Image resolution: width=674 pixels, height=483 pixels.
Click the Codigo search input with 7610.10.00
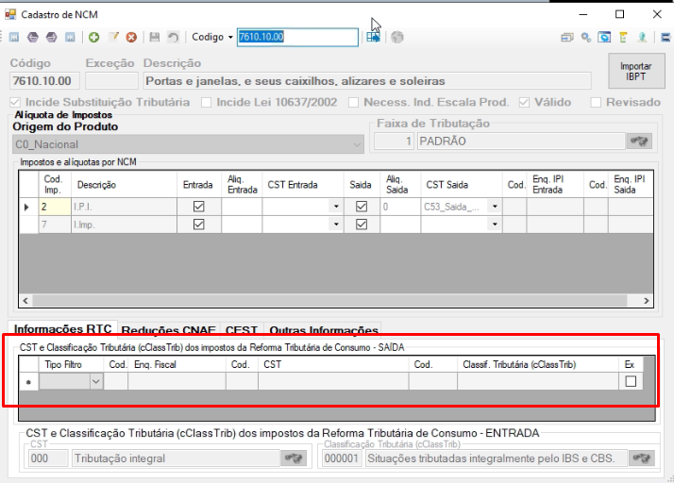point(297,37)
